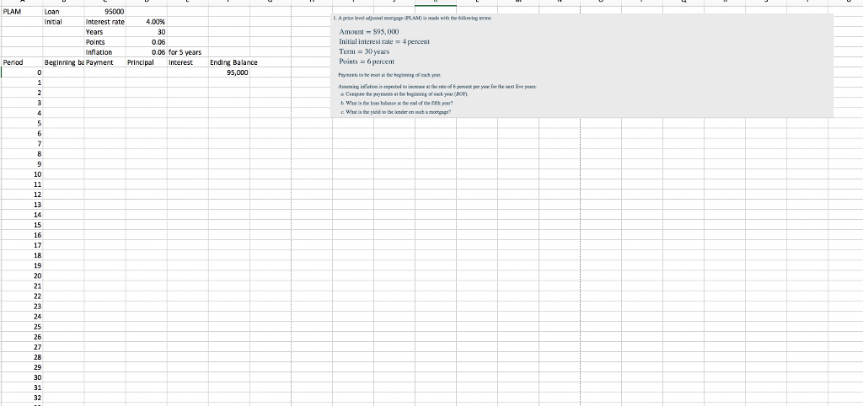The image size is (863, 406).
Task: Select the period 30 row cell
Action: pos(22,378)
